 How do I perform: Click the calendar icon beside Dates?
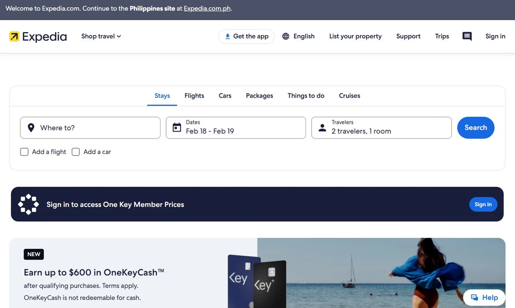coord(176,128)
